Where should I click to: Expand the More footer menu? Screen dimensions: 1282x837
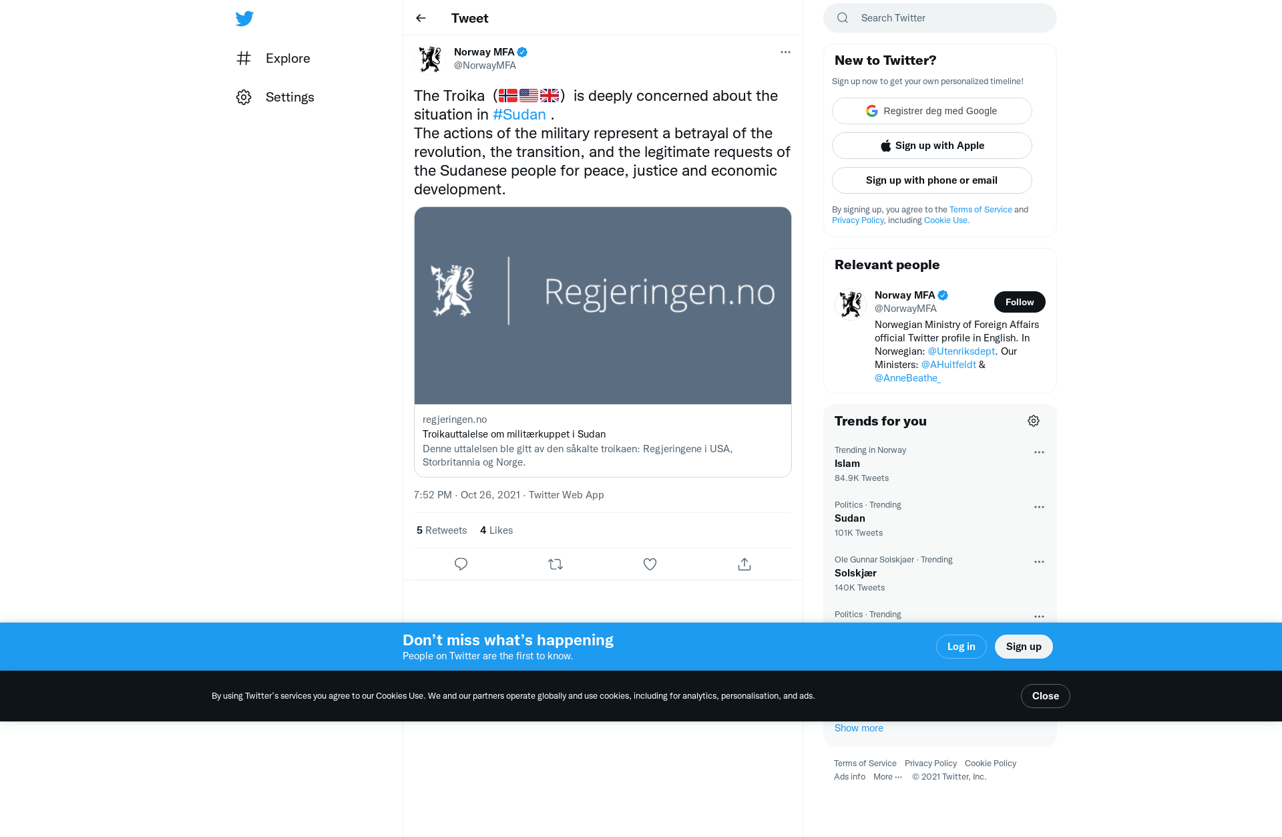[x=887, y=777]
